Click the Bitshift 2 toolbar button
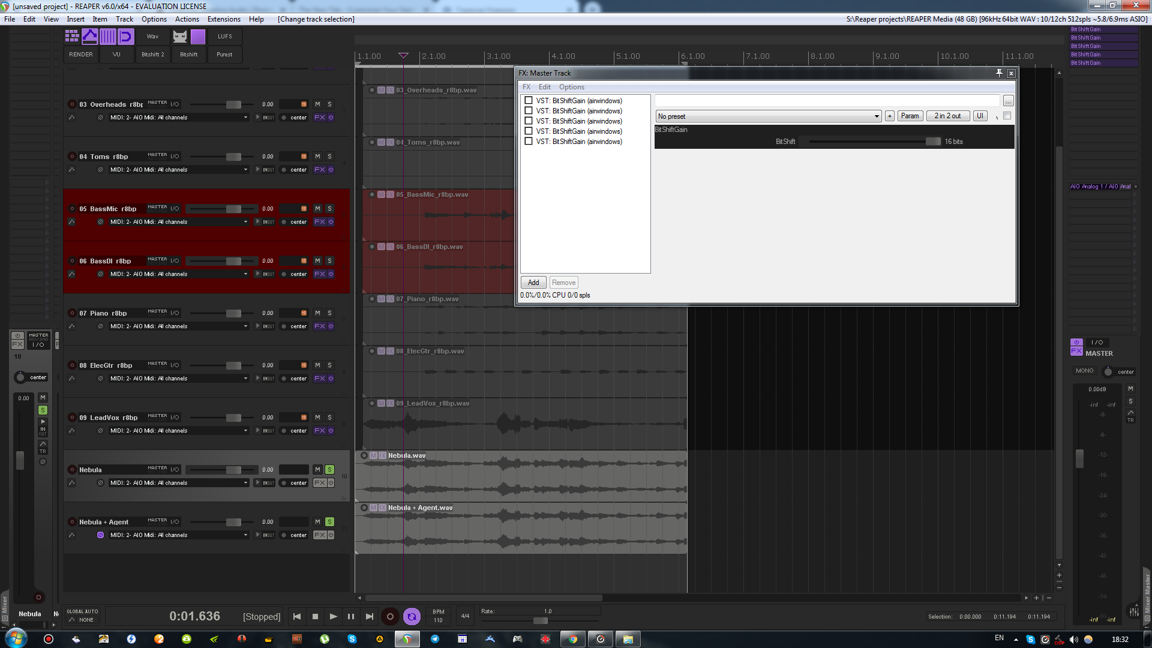The image size is (1152, 648). pyautogui.click(x=152, y=55)
